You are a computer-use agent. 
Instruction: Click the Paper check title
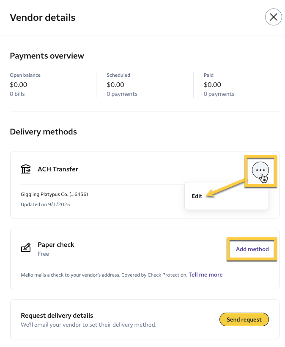(56, 245)
